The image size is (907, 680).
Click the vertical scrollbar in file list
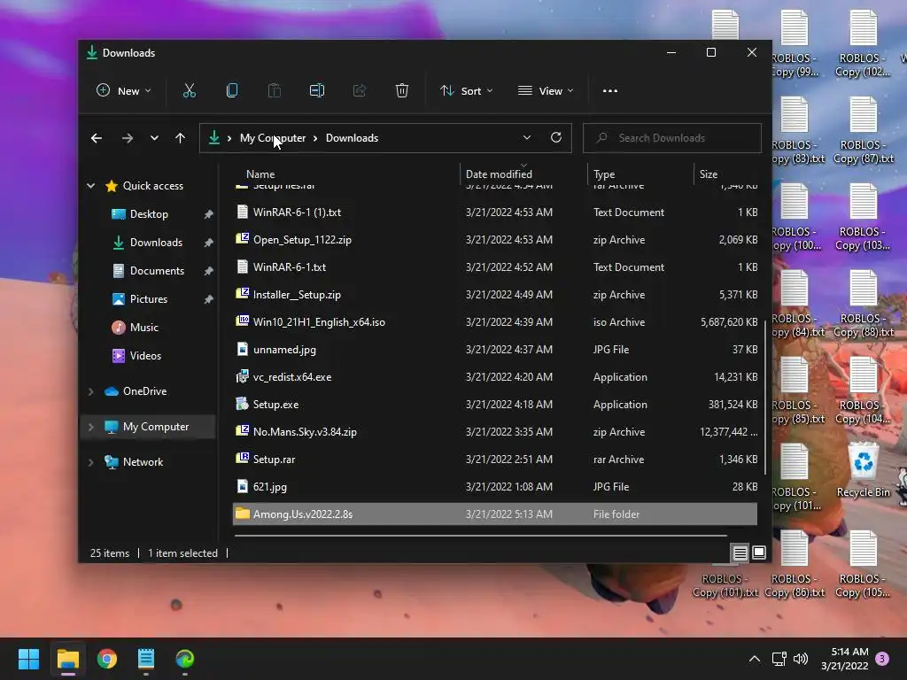[764, 398]
